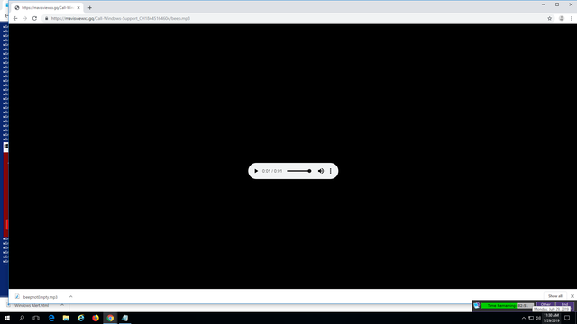This screenshot has width=577, height=324.
Task: Focus the address bar URL
Action: pos(120,18)
